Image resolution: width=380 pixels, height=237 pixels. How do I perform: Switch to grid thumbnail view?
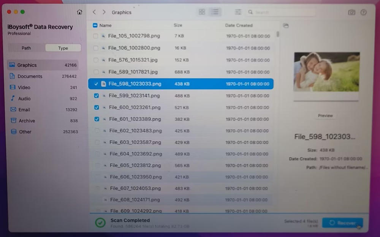pyautogui.click(x=202, y=12)
